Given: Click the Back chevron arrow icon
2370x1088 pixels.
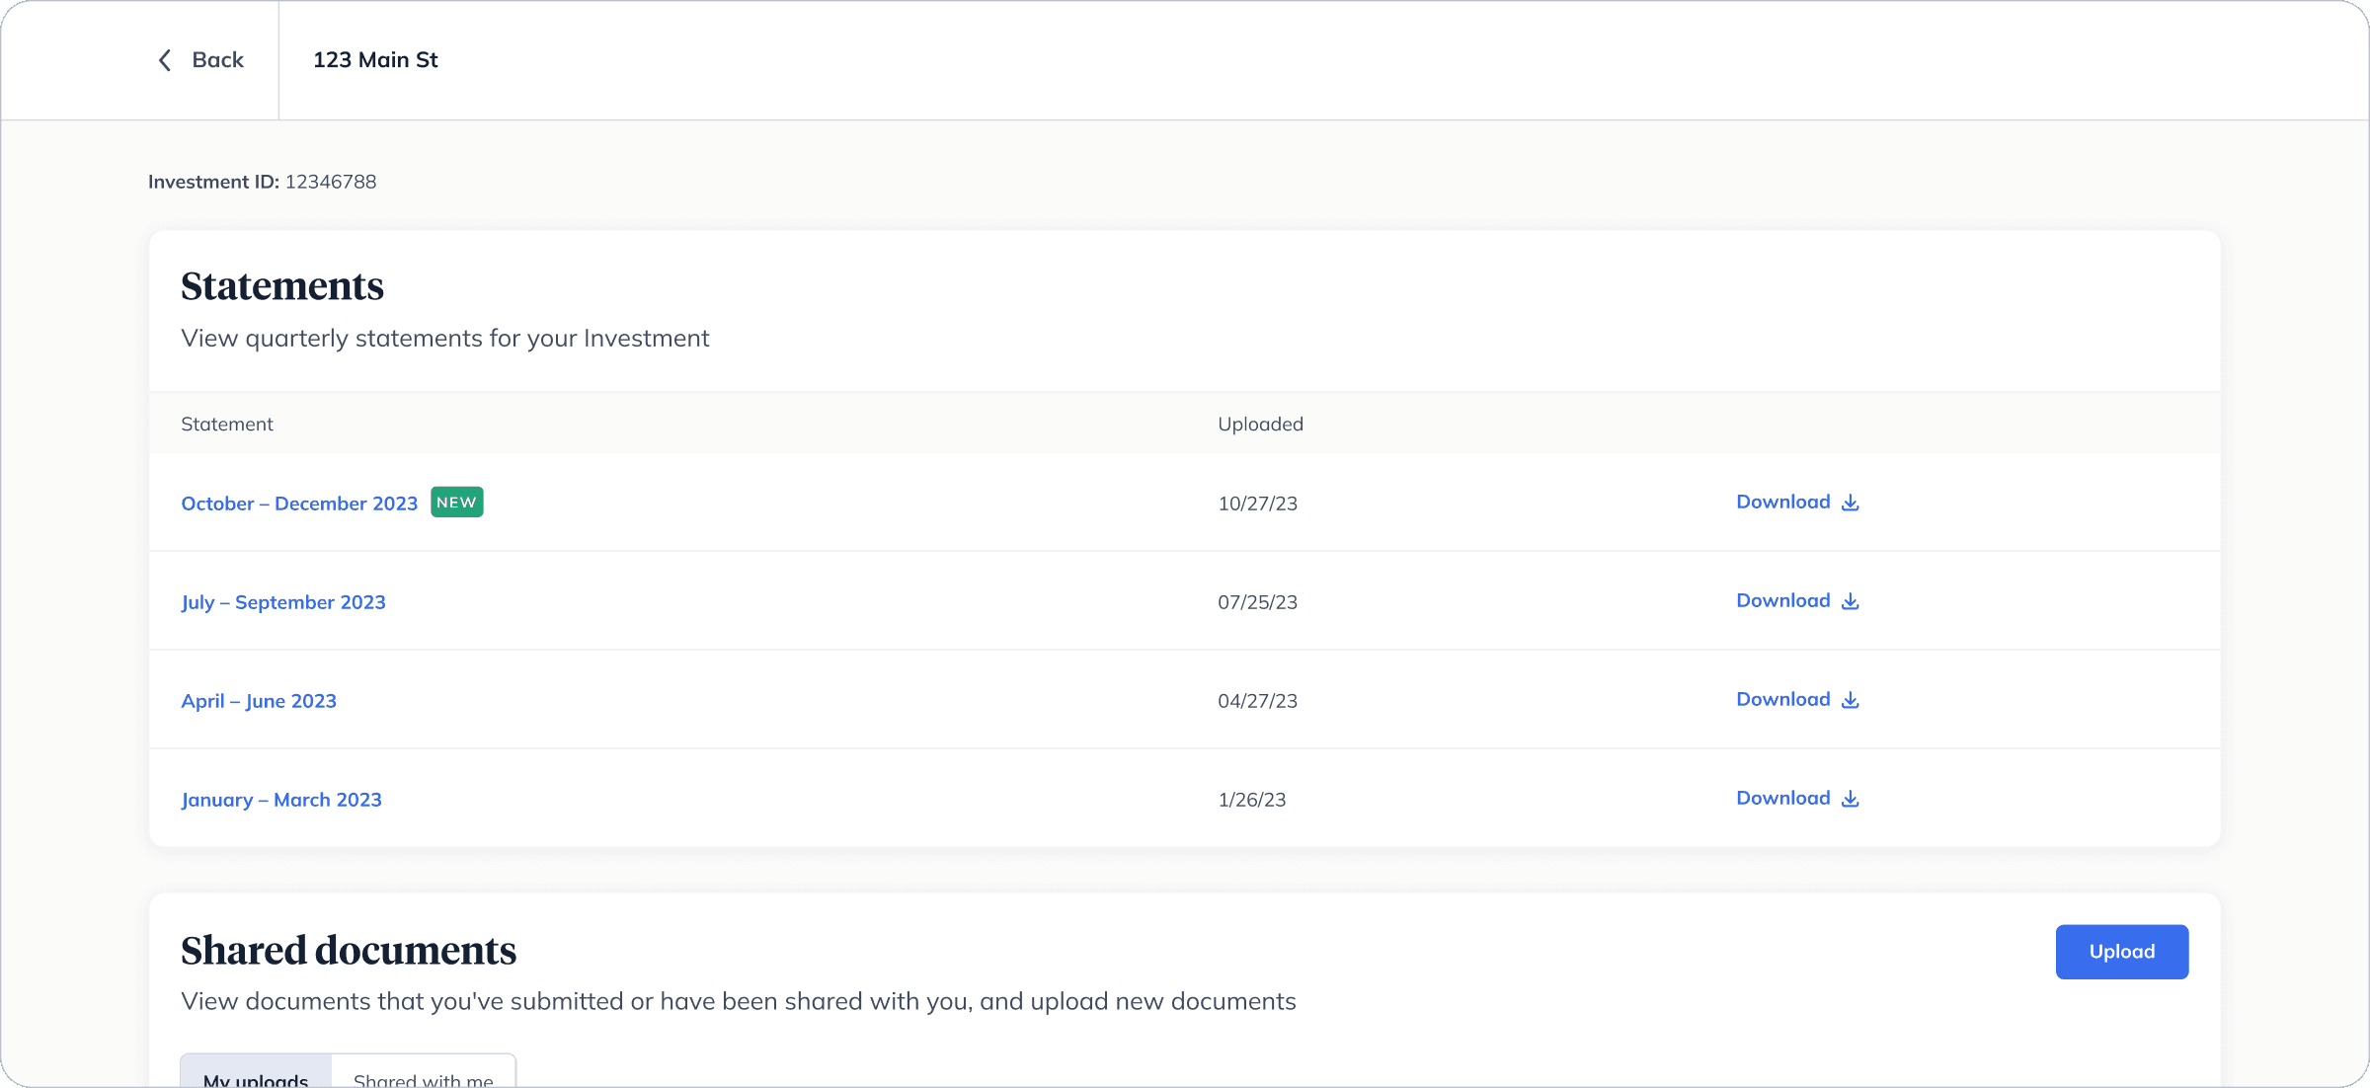Looking at the screenshot, I should pos(165,60).
